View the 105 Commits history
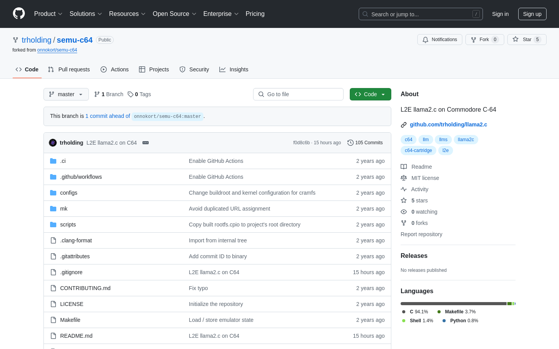Screen dimensions: 559x349 (365, 143)
